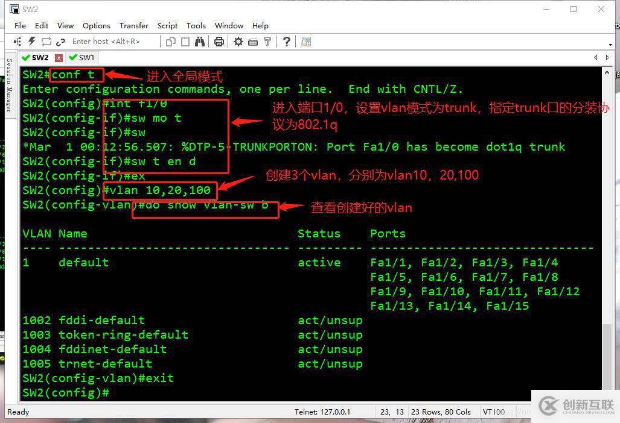Open the Keymap Editor keyboard icon
Screen dimensions: 620x423
coord(253,42)
